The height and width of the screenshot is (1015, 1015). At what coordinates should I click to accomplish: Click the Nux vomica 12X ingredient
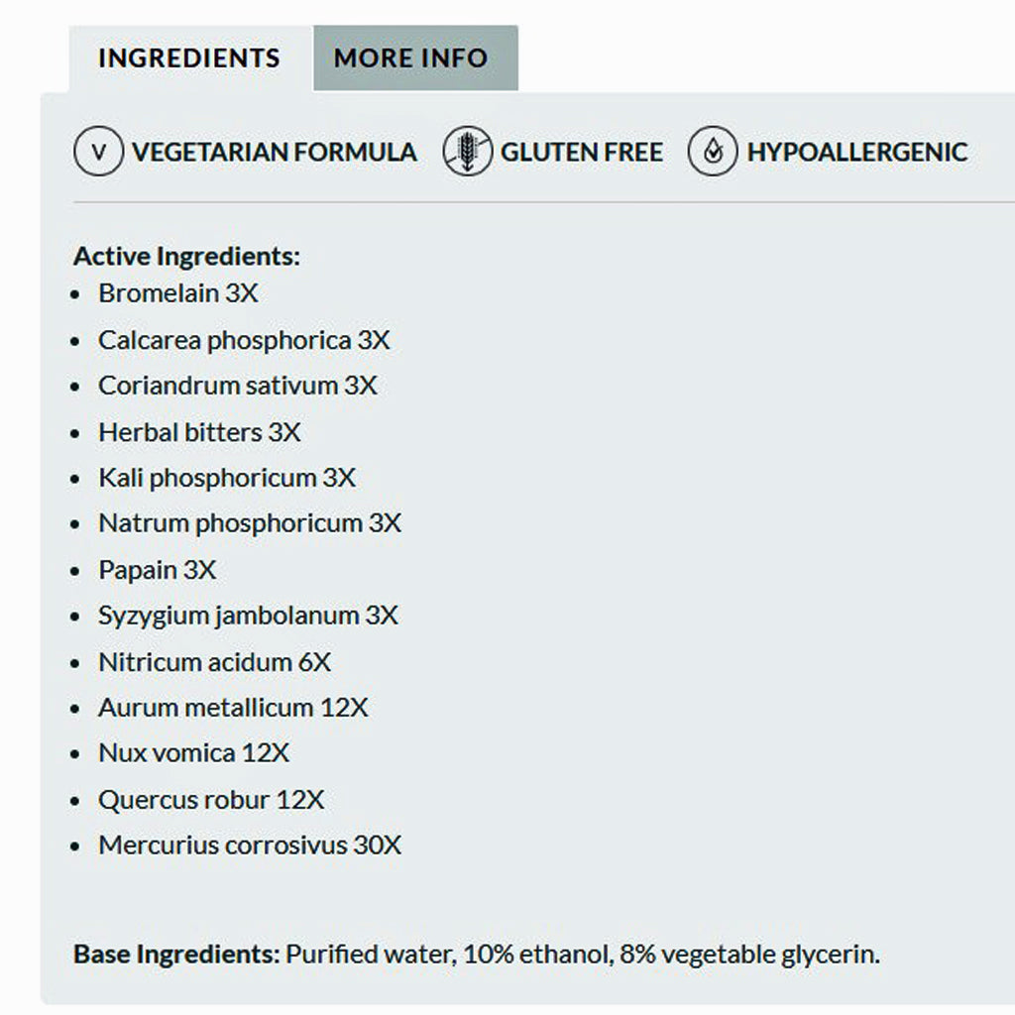pos(192,753)
